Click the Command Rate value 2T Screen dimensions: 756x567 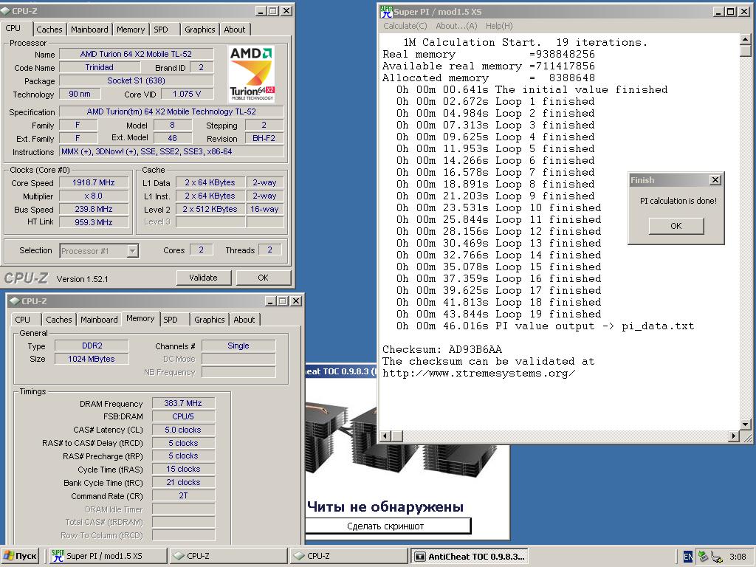click(x=183, y=495)
